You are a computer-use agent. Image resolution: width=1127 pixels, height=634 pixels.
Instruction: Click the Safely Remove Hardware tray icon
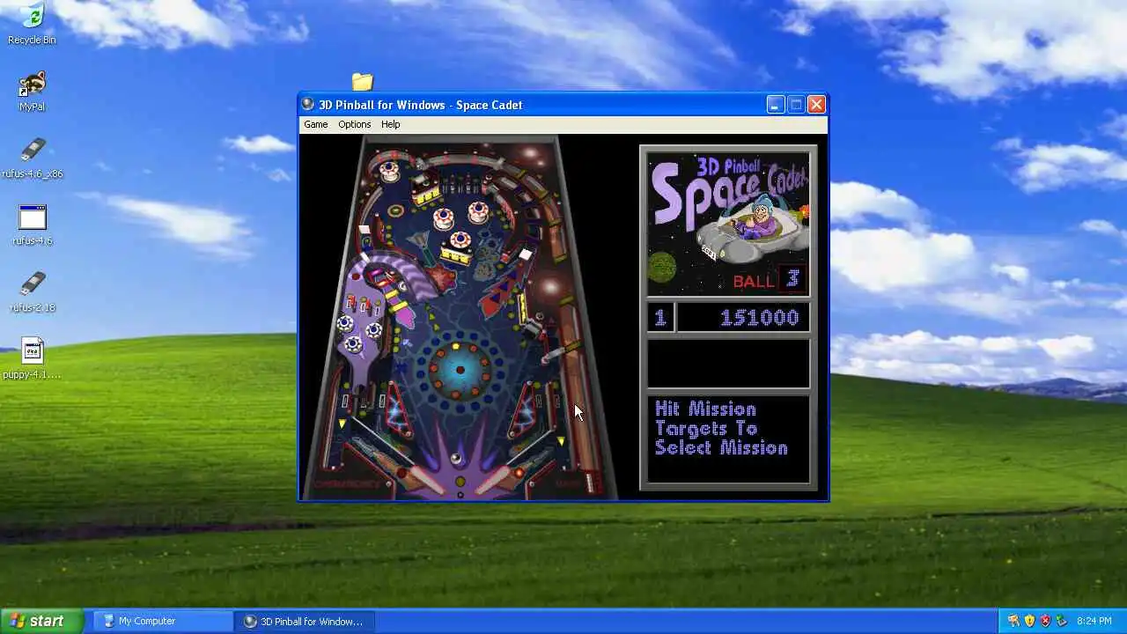1060,621
